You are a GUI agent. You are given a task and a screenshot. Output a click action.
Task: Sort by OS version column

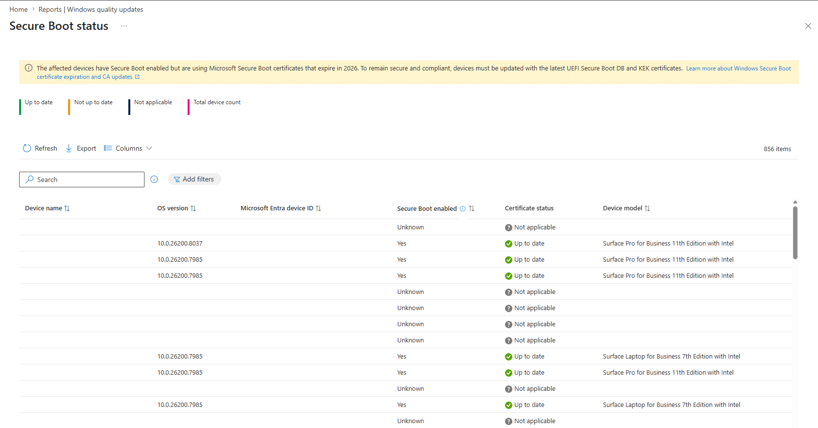coord(193,208)
